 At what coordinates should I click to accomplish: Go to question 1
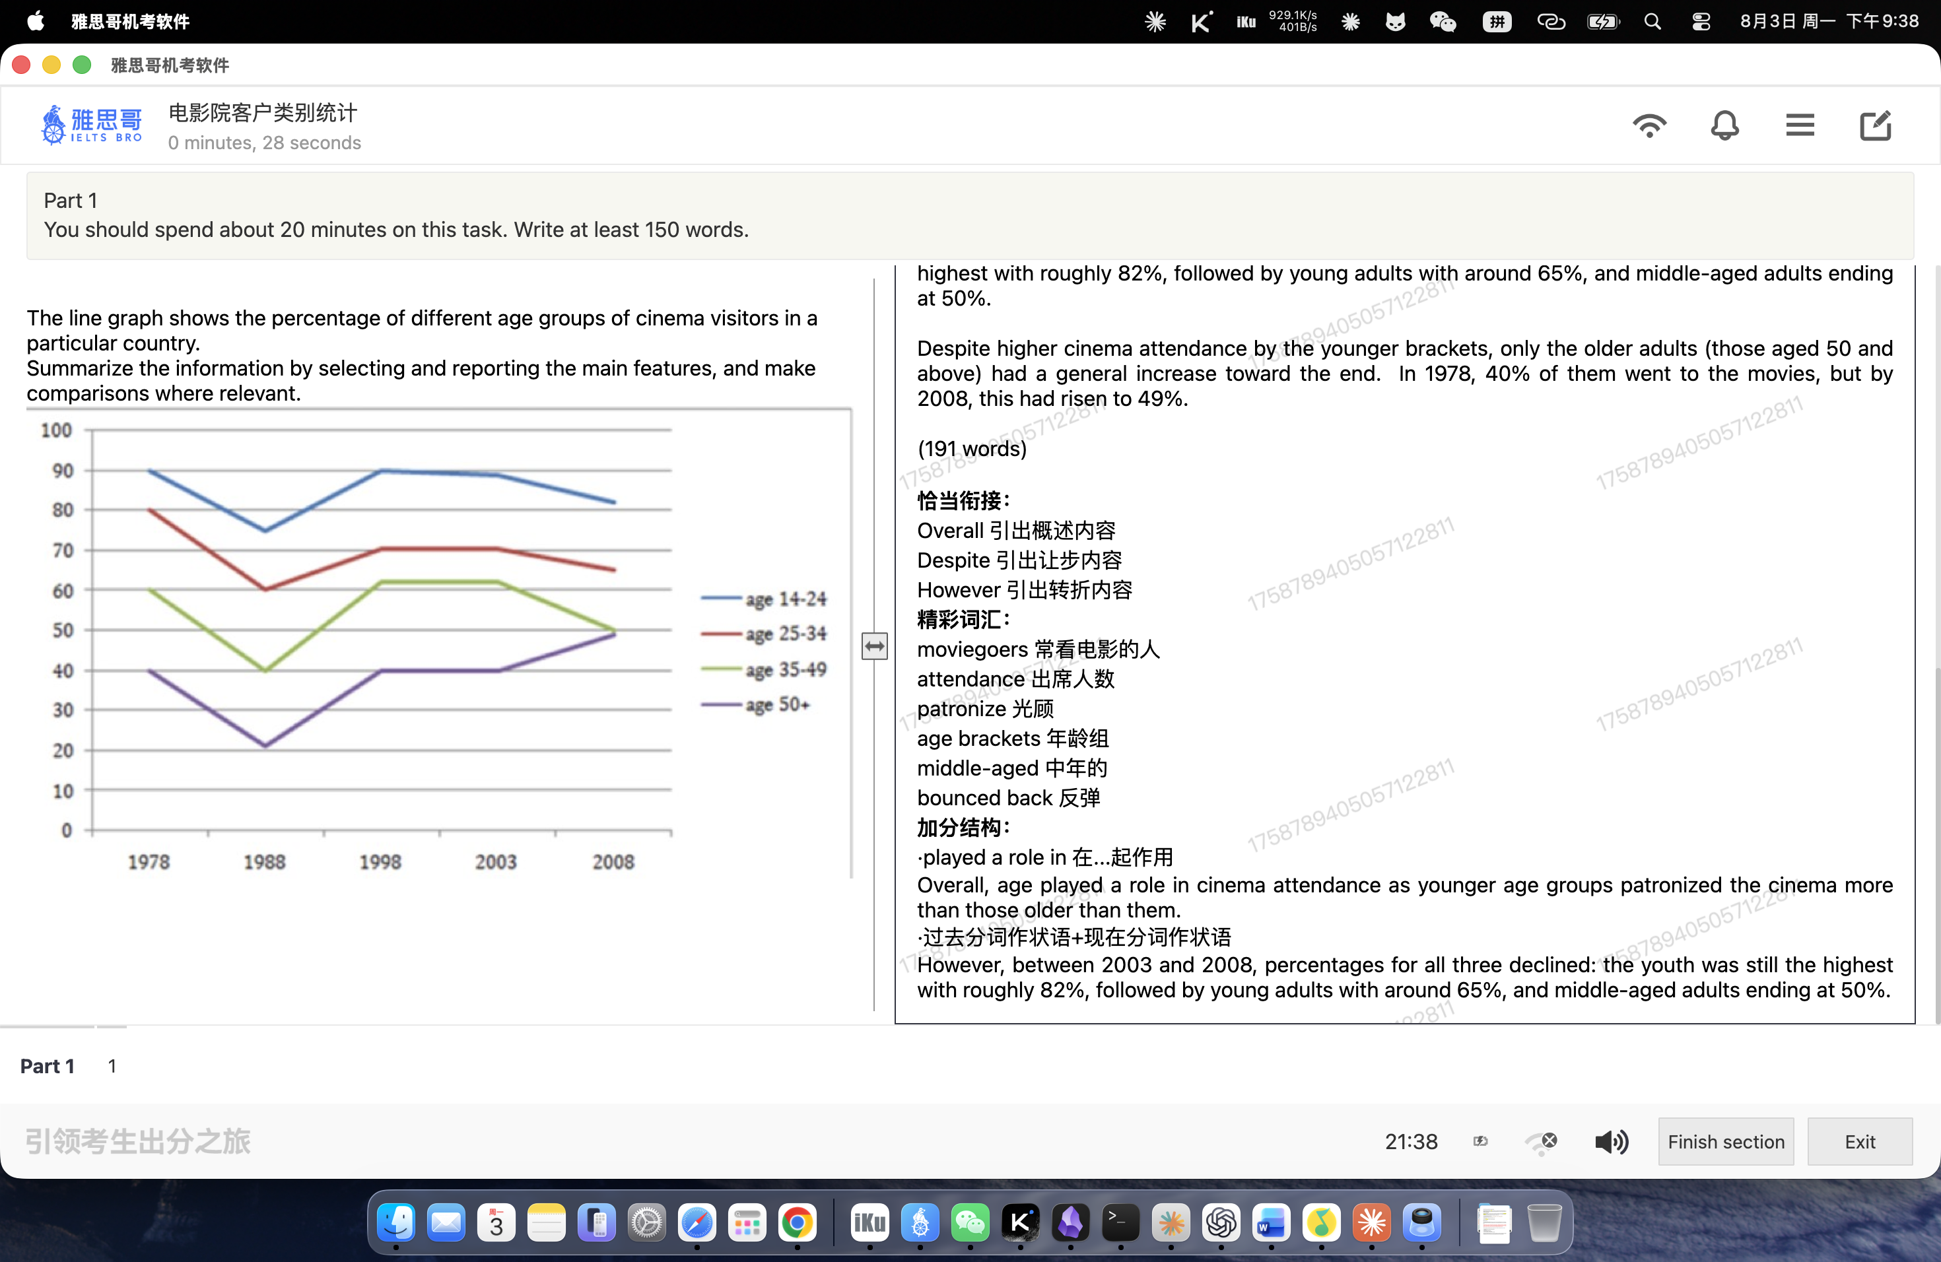pyautogui.click(x=112, y=1065)
